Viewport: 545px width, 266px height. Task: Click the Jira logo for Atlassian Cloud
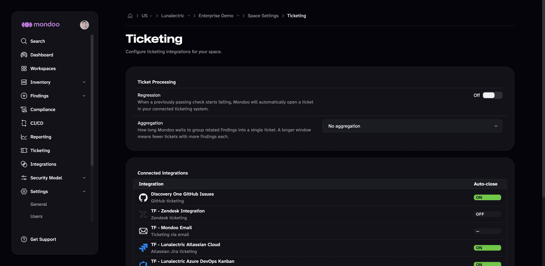click(143, 248)
